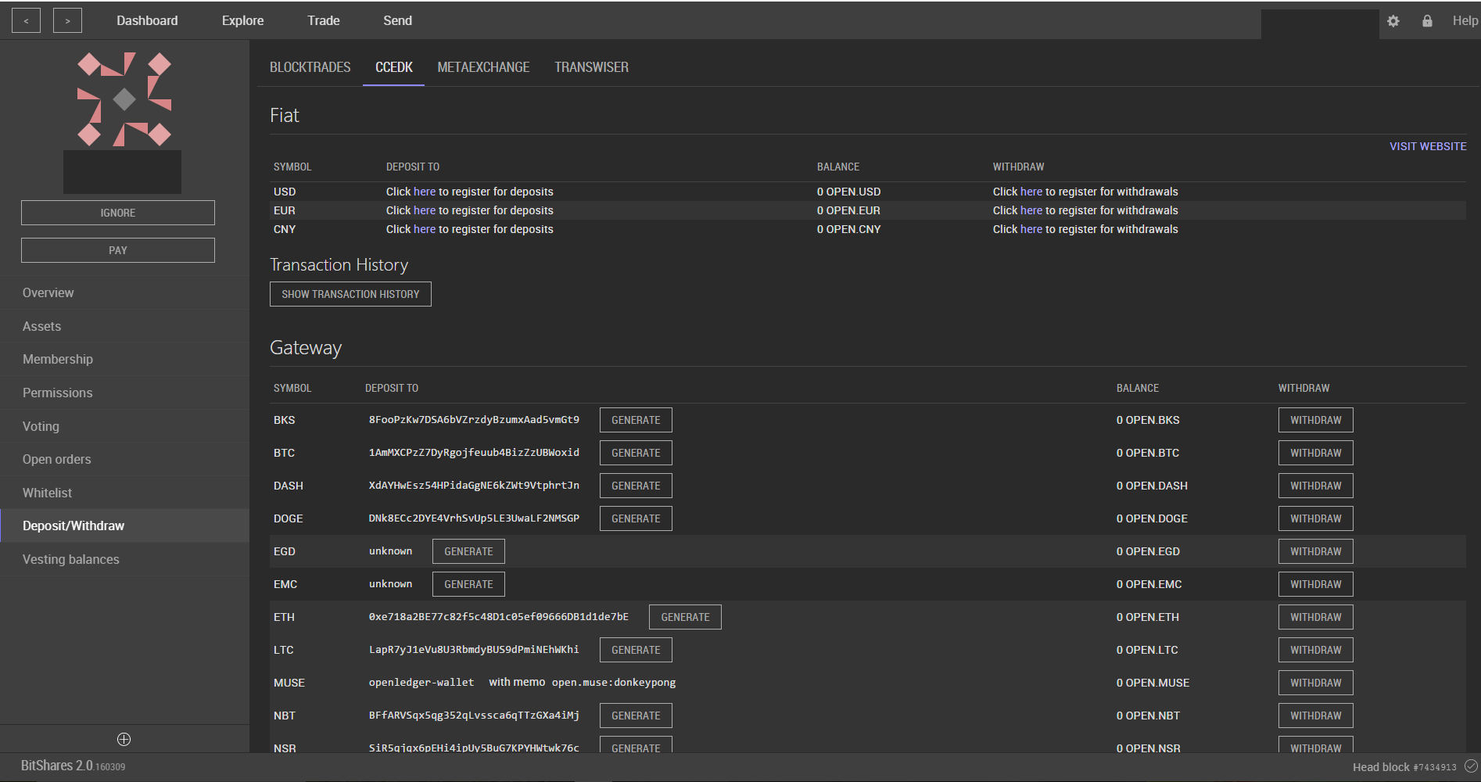Open the Explore menu
Image resolution: width=1481 pixels, height=782 pixels.
[242, 21]
